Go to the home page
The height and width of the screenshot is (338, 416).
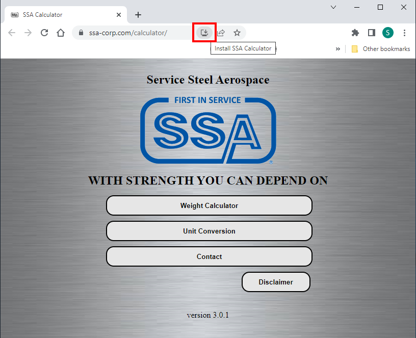click(61, 33)
